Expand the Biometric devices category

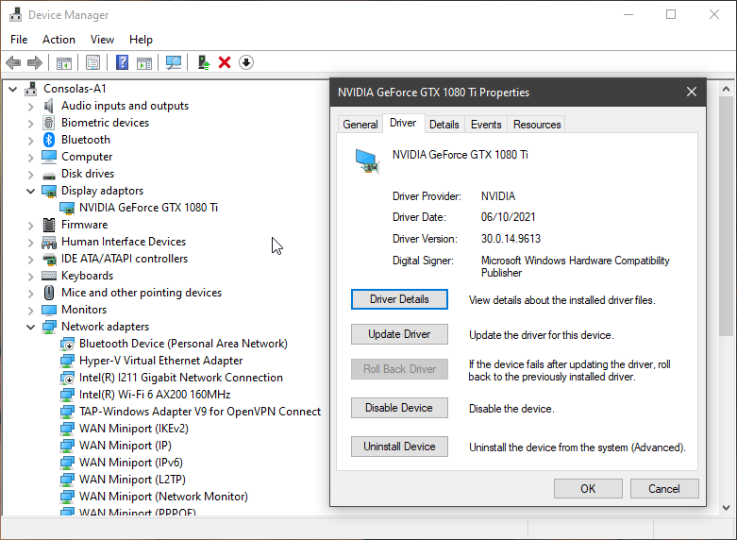[30, 124]
